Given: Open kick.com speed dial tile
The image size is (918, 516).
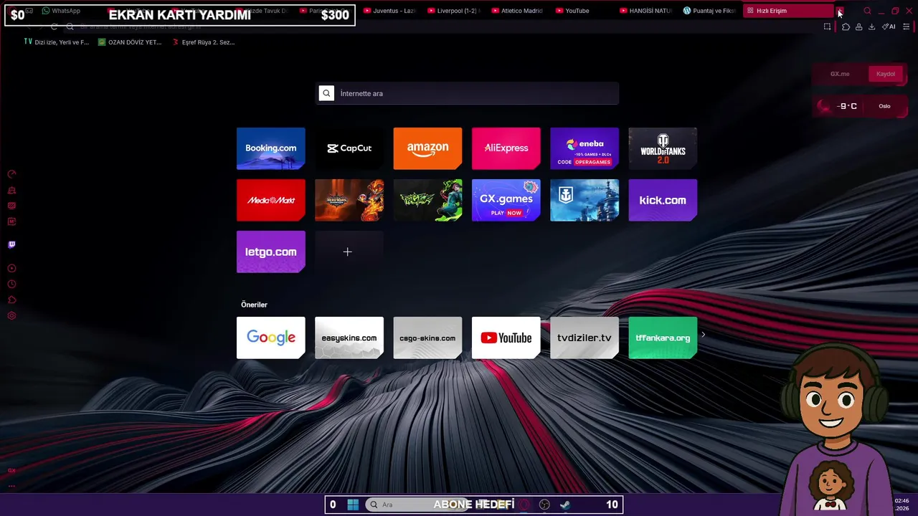Looking at the screenshot, I should click(663, 200).
